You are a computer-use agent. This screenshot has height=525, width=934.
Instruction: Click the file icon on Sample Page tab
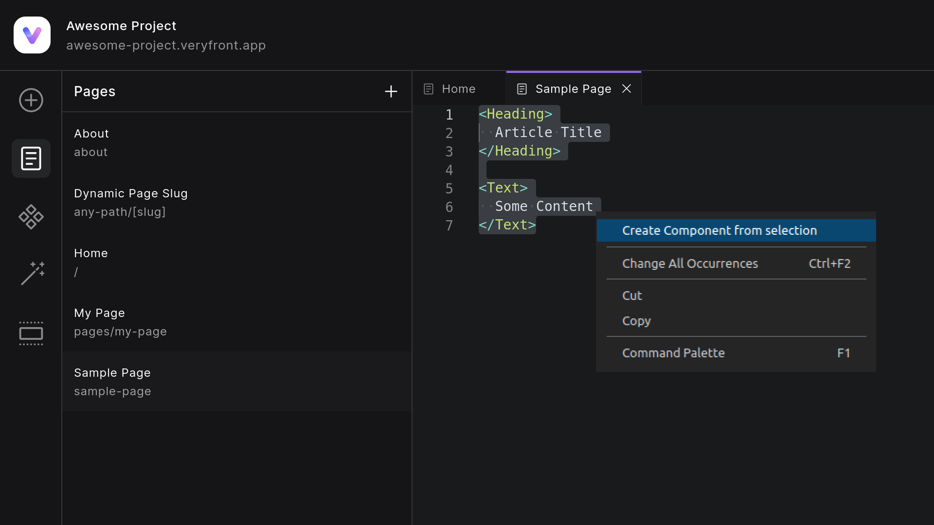click(521, 88)
